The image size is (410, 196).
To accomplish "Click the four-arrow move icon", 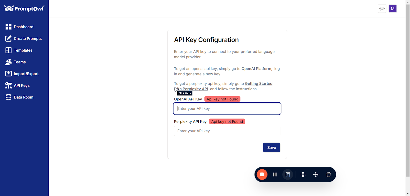I will [316, 175].
